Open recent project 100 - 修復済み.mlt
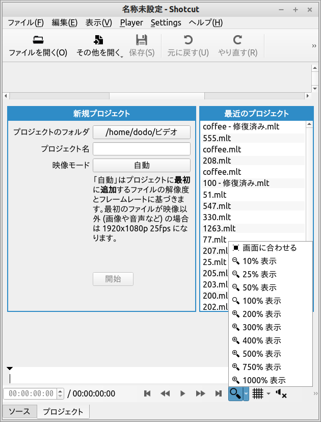The height and width of the screenshot is (422, 321). coord(252,183)
